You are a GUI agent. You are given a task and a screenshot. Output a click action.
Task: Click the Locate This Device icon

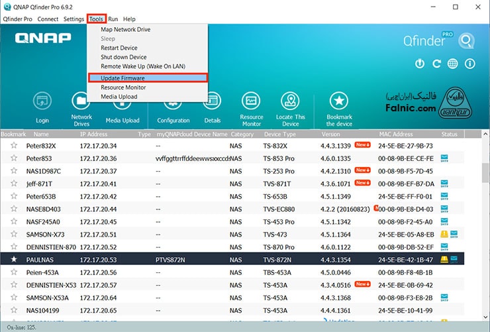click(290, 101)
